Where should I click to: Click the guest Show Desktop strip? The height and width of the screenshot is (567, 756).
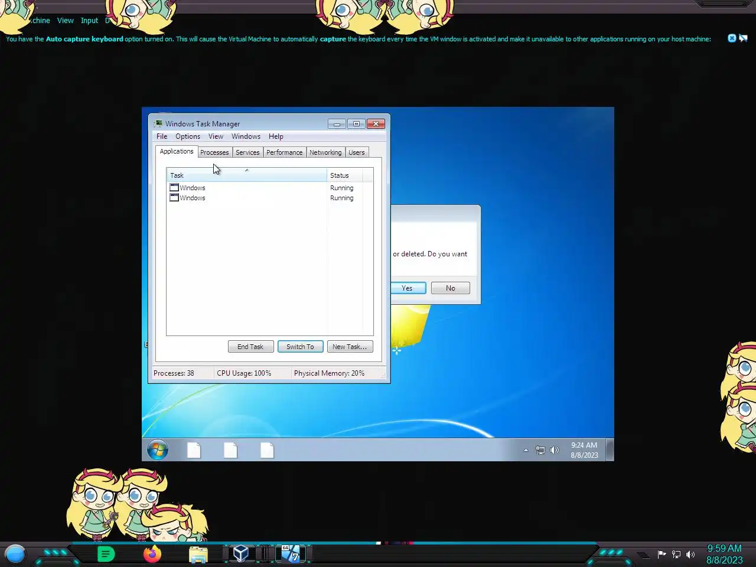click(x=610, y=449)
